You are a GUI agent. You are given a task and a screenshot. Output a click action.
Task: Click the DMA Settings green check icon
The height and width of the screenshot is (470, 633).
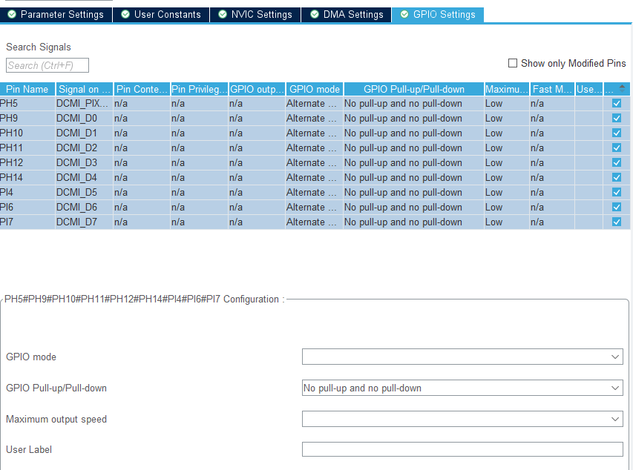(315, 15)
